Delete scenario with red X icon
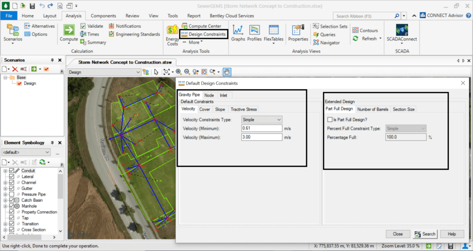Viewport: 473px width, 251px height. [x=15, y=69]
